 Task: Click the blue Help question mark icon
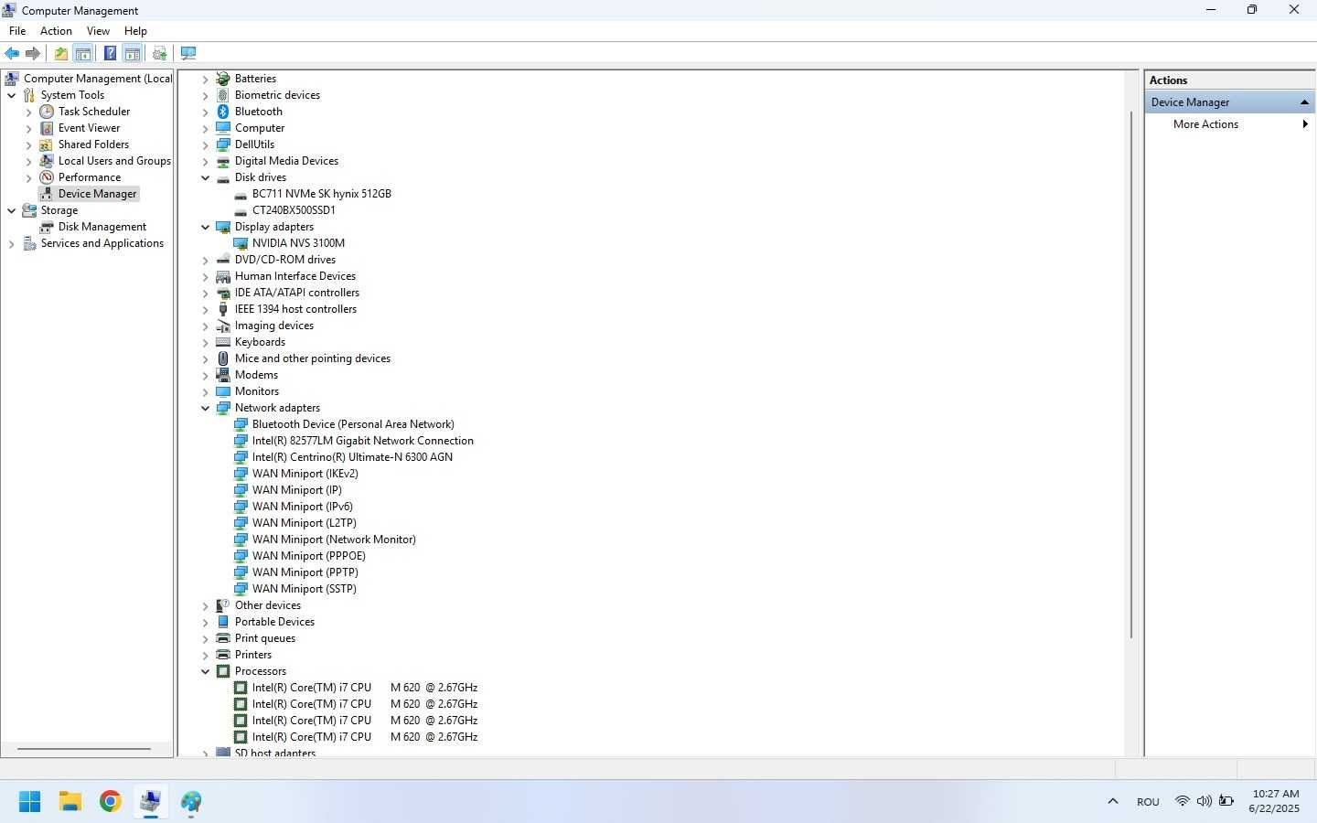coord(110,53)
